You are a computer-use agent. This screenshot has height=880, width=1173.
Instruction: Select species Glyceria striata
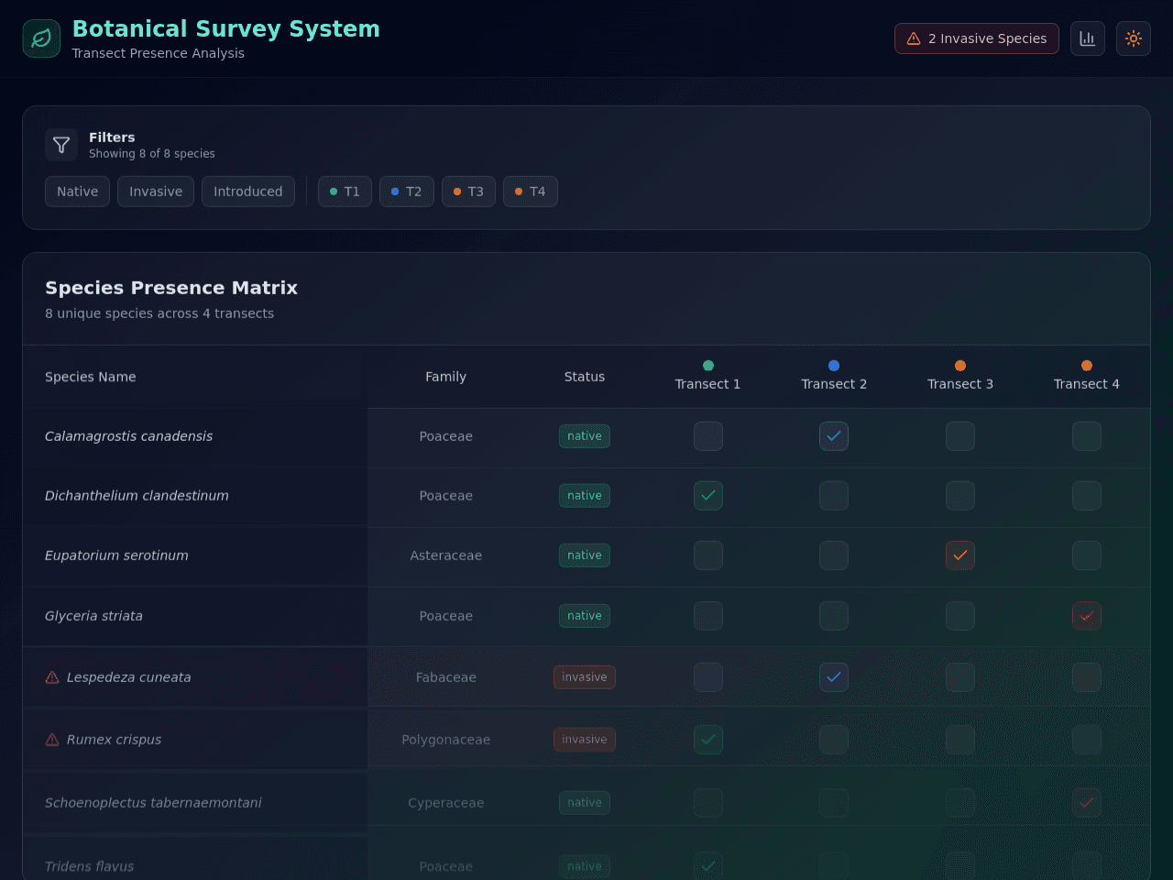click(94, 616)
